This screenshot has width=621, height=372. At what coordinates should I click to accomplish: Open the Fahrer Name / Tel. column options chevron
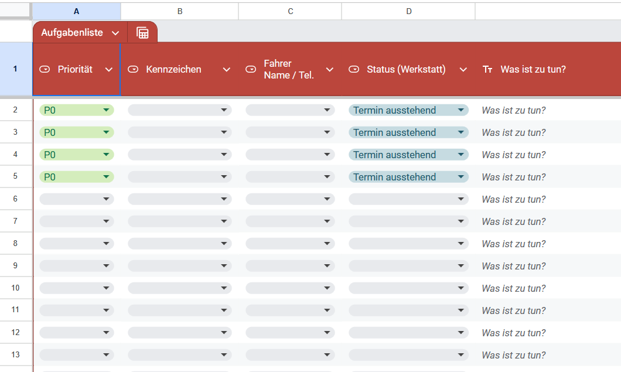329,70
